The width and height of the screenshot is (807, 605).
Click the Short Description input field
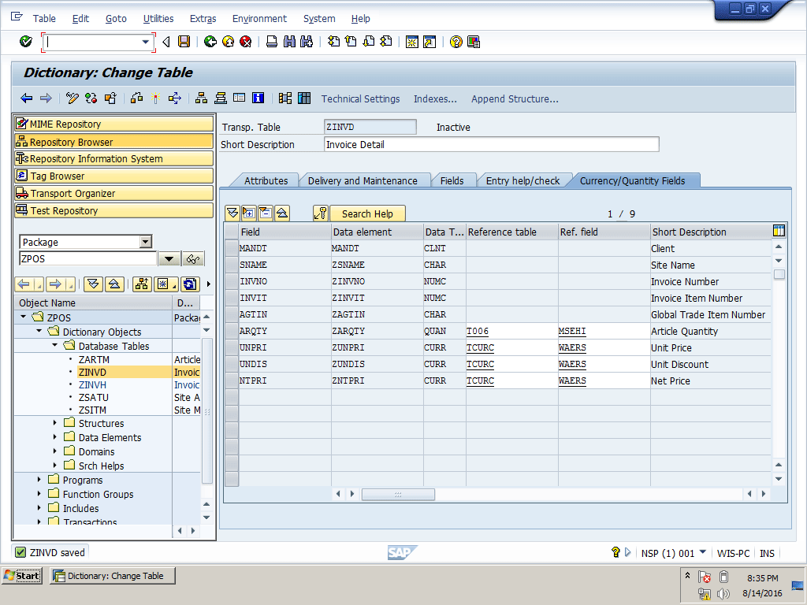tap(491, 144)
